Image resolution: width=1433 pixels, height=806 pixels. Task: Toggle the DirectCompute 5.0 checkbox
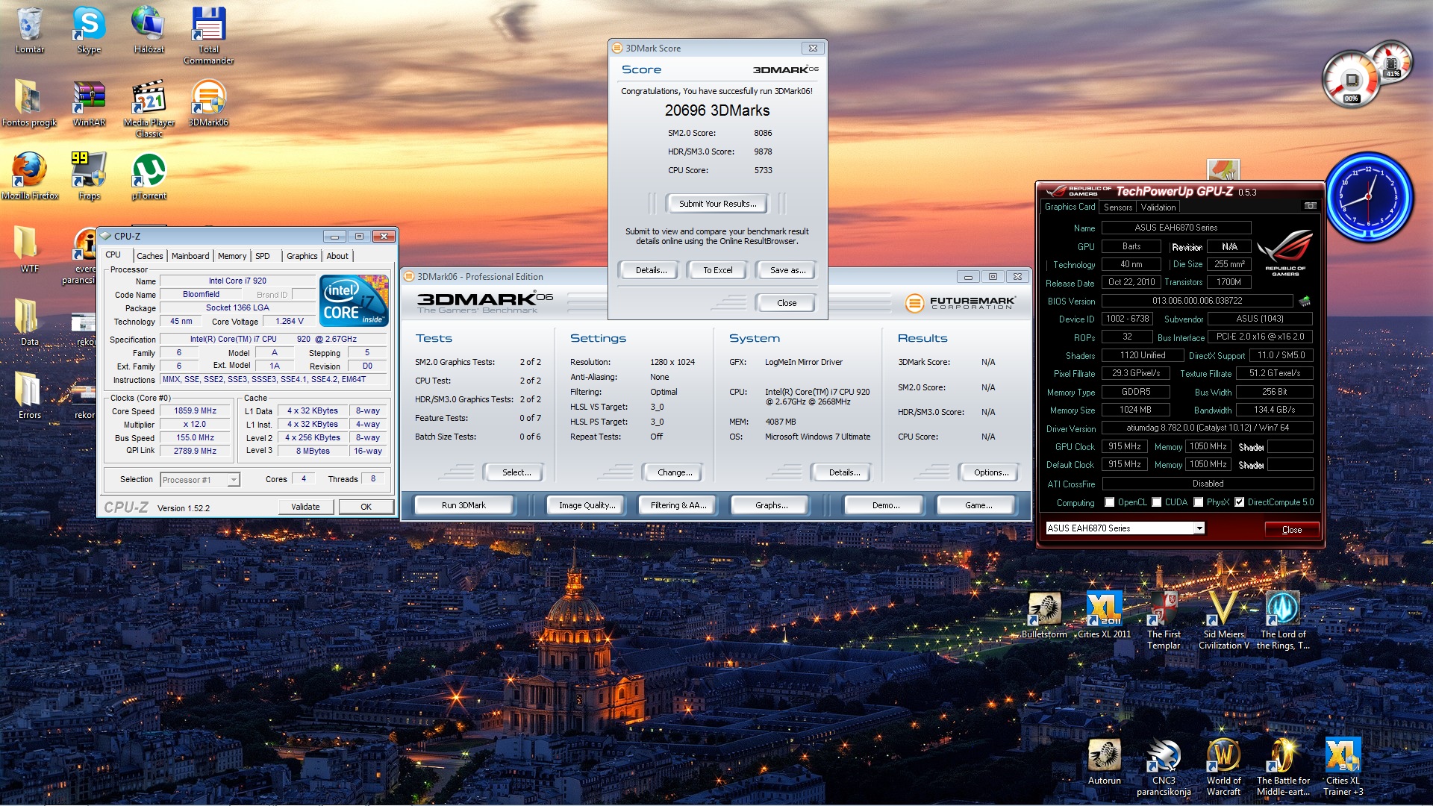1240,502
